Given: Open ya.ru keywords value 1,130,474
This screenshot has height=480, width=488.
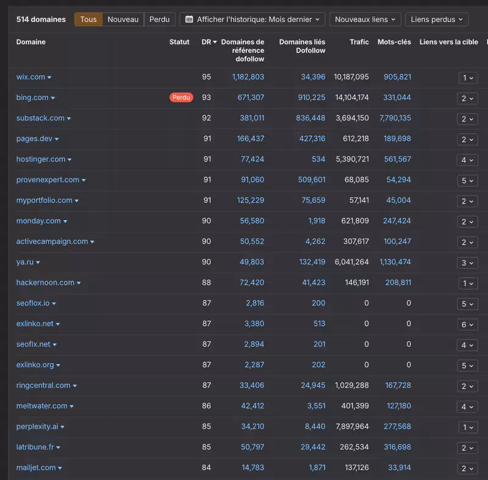Looking at the screenshot, I should [395, 262].
